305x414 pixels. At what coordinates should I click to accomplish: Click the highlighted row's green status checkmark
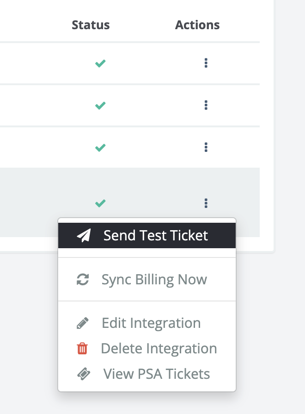click(x=100, y=203)
